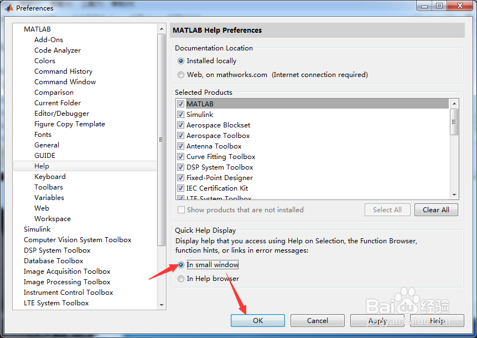Open Workspace preferences
477x338 pixels.
tap(53, 219)
